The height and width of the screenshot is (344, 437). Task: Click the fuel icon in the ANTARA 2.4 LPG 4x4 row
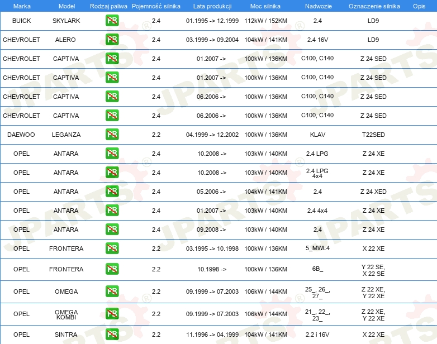pos(112,173)
